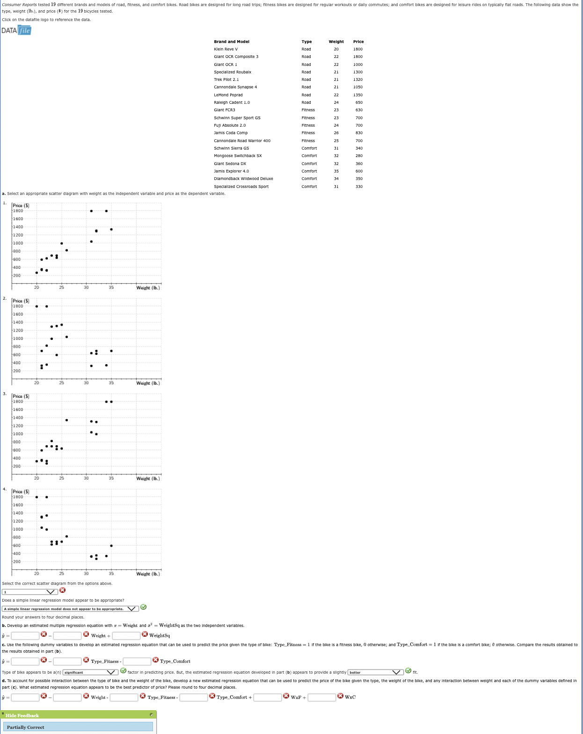
Task: Click the WeightSq coefficient field in part b
Action: coord(126,636)
